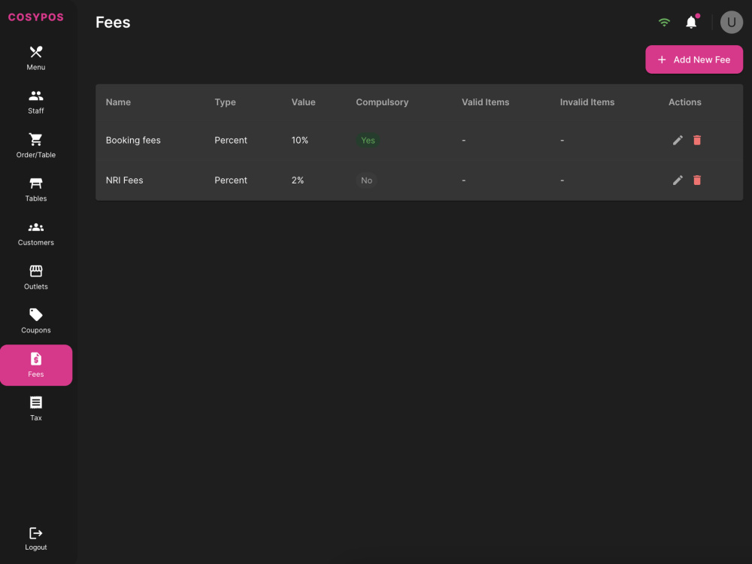Viewport: 752px width, 564px height.
Task: Click Percent type in Booking fees row
Action: coord(231,140)
